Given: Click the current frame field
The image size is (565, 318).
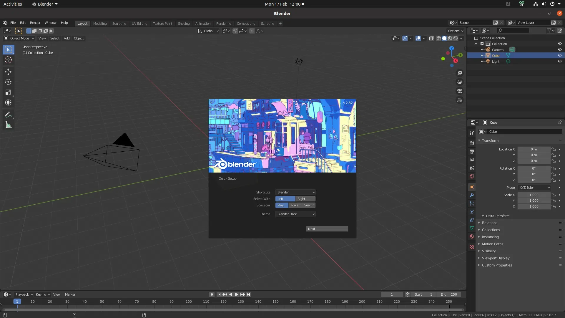Looking at the screenshot, I should click(392, 294).
